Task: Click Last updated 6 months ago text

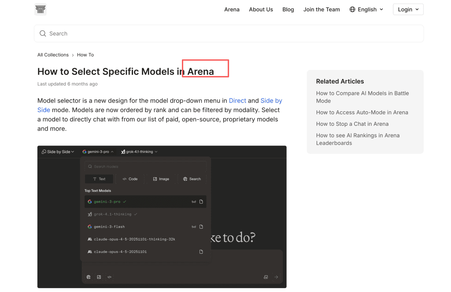Action: click(x=67, y=84)
